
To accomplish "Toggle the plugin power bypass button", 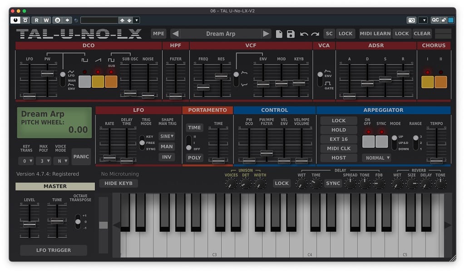I will pos(15,20).
